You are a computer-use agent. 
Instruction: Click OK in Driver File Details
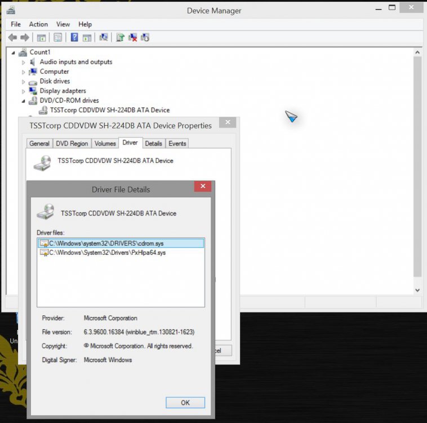coord(185,403)
